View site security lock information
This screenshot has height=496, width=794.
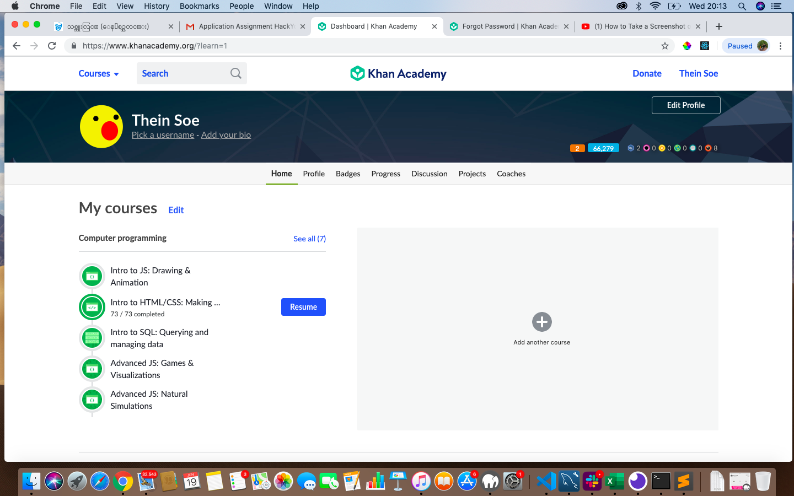(73, 46)
